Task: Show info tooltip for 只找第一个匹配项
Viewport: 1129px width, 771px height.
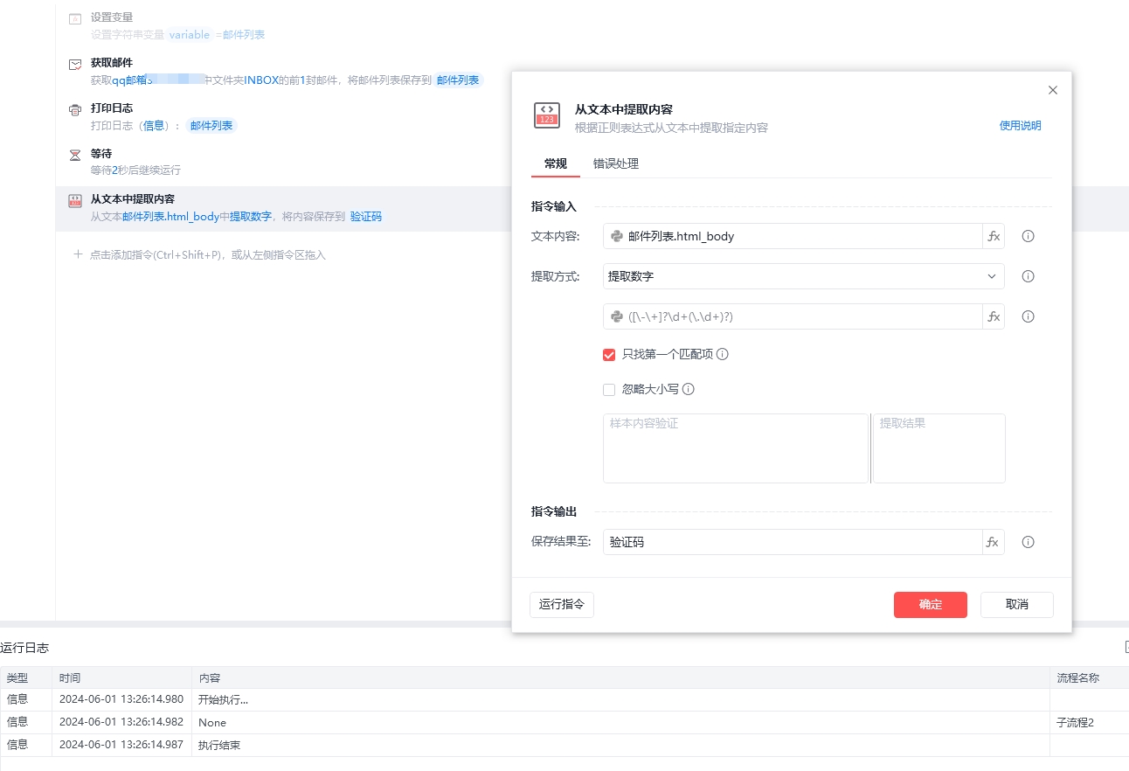Action: click(723, 355)
